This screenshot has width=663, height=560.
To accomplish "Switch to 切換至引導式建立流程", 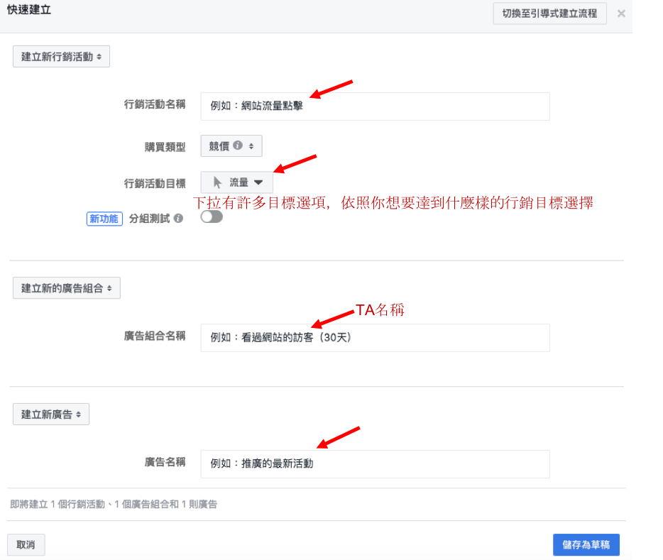I will 549,13.
